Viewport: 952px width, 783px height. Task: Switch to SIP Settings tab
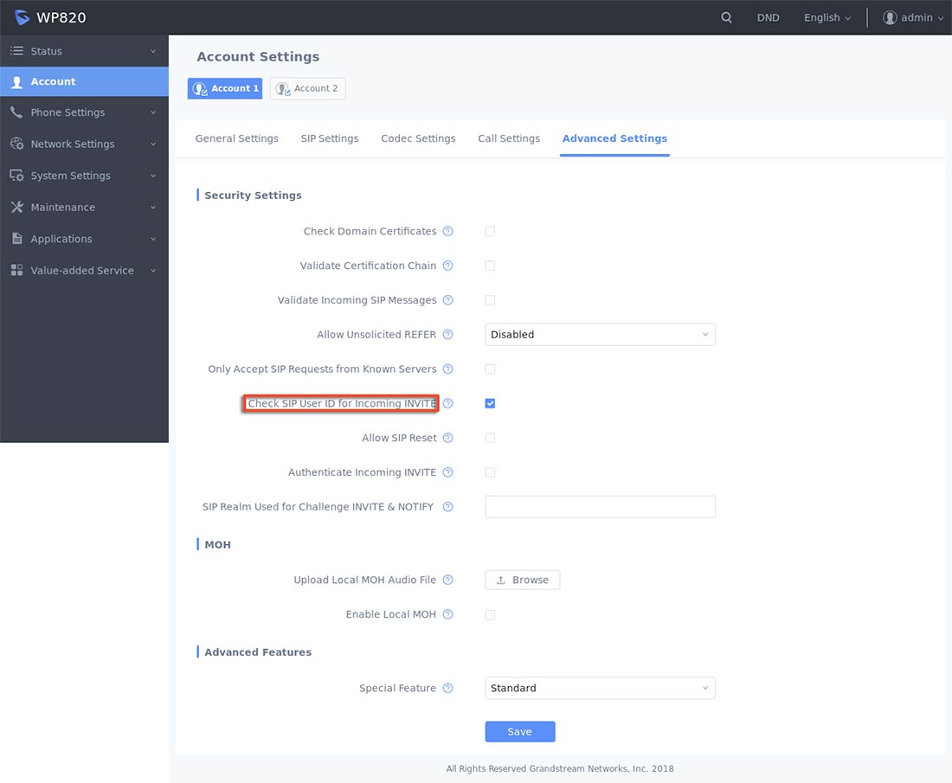[x=330, y=138]
